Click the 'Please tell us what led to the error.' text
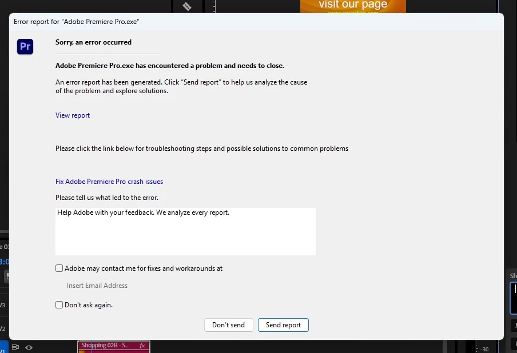Image resolution: width=517 pixels, height=353 pixels. pos(107,198)
